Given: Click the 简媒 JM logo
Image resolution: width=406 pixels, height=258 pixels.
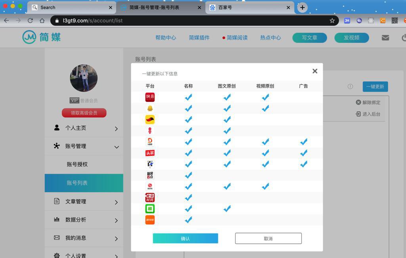Looking at the screenshot, I should [x=41, y=37].
